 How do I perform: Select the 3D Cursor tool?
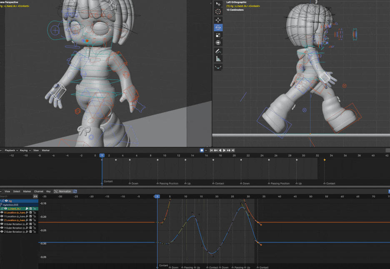click(x=218, y=12)
